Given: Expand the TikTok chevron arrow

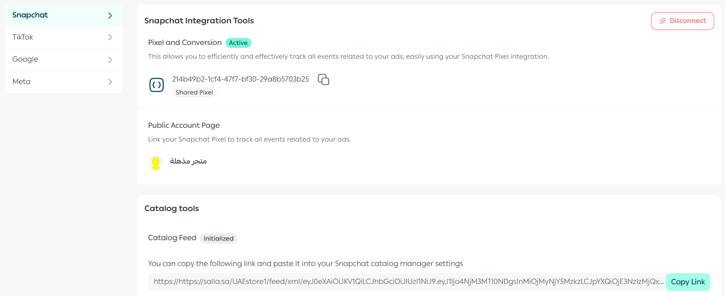Looking at the screenshot, I should click(x=110, y=37).
